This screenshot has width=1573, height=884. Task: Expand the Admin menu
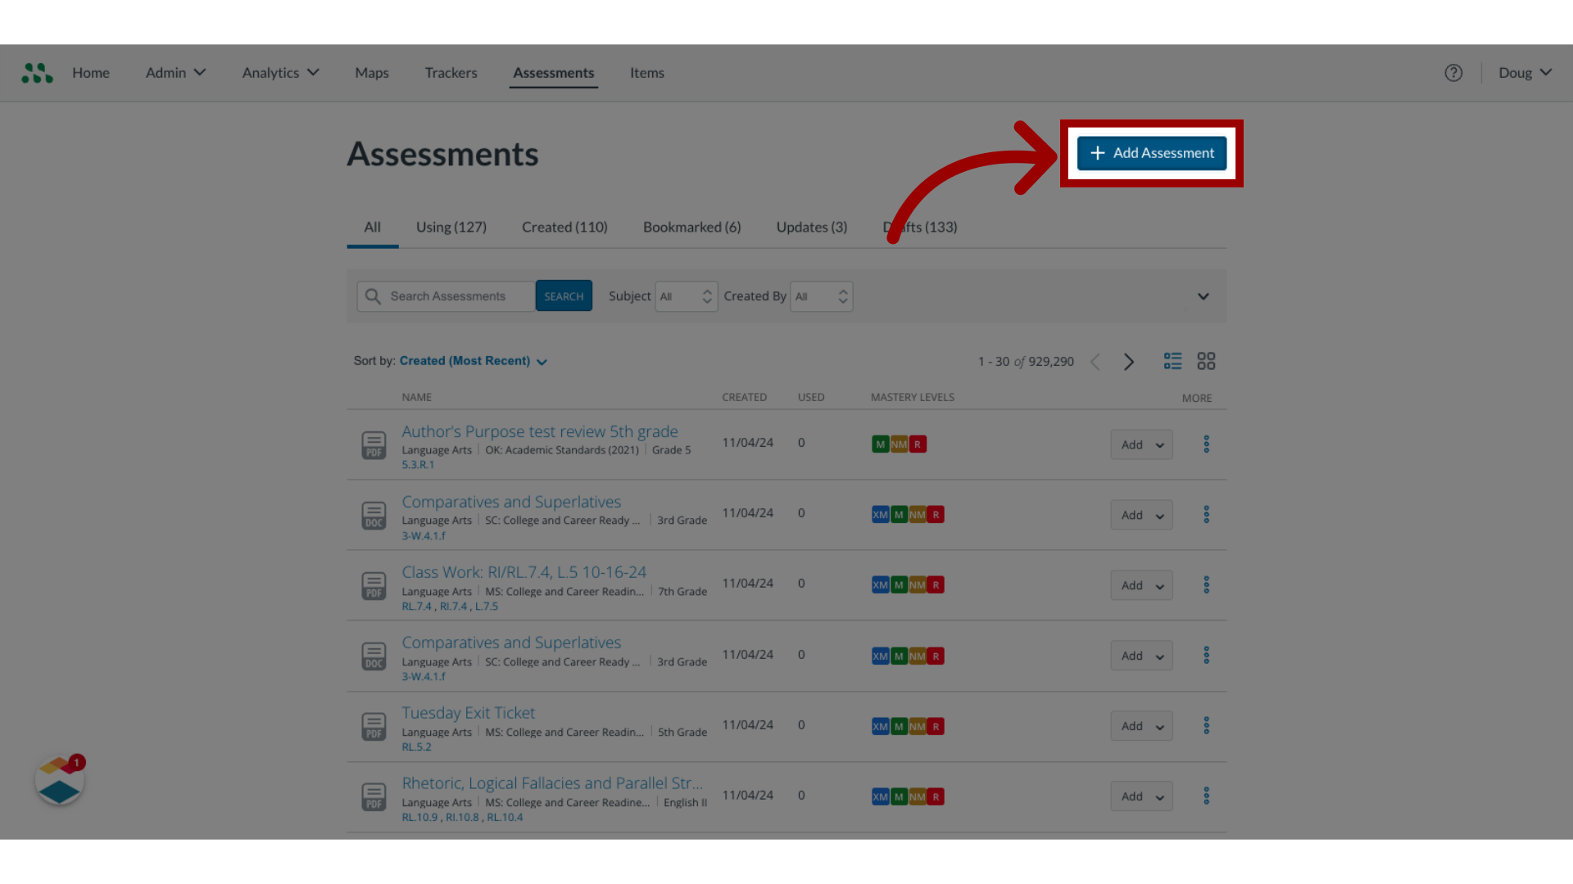click(x=175, y=73)
